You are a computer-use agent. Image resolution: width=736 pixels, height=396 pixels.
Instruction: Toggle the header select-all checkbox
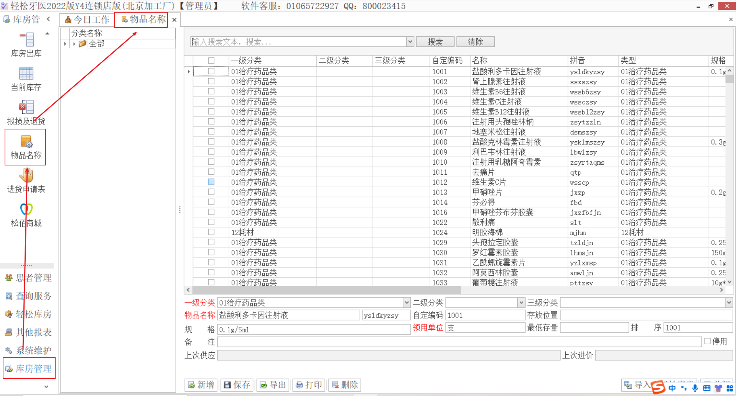point(211,61)
